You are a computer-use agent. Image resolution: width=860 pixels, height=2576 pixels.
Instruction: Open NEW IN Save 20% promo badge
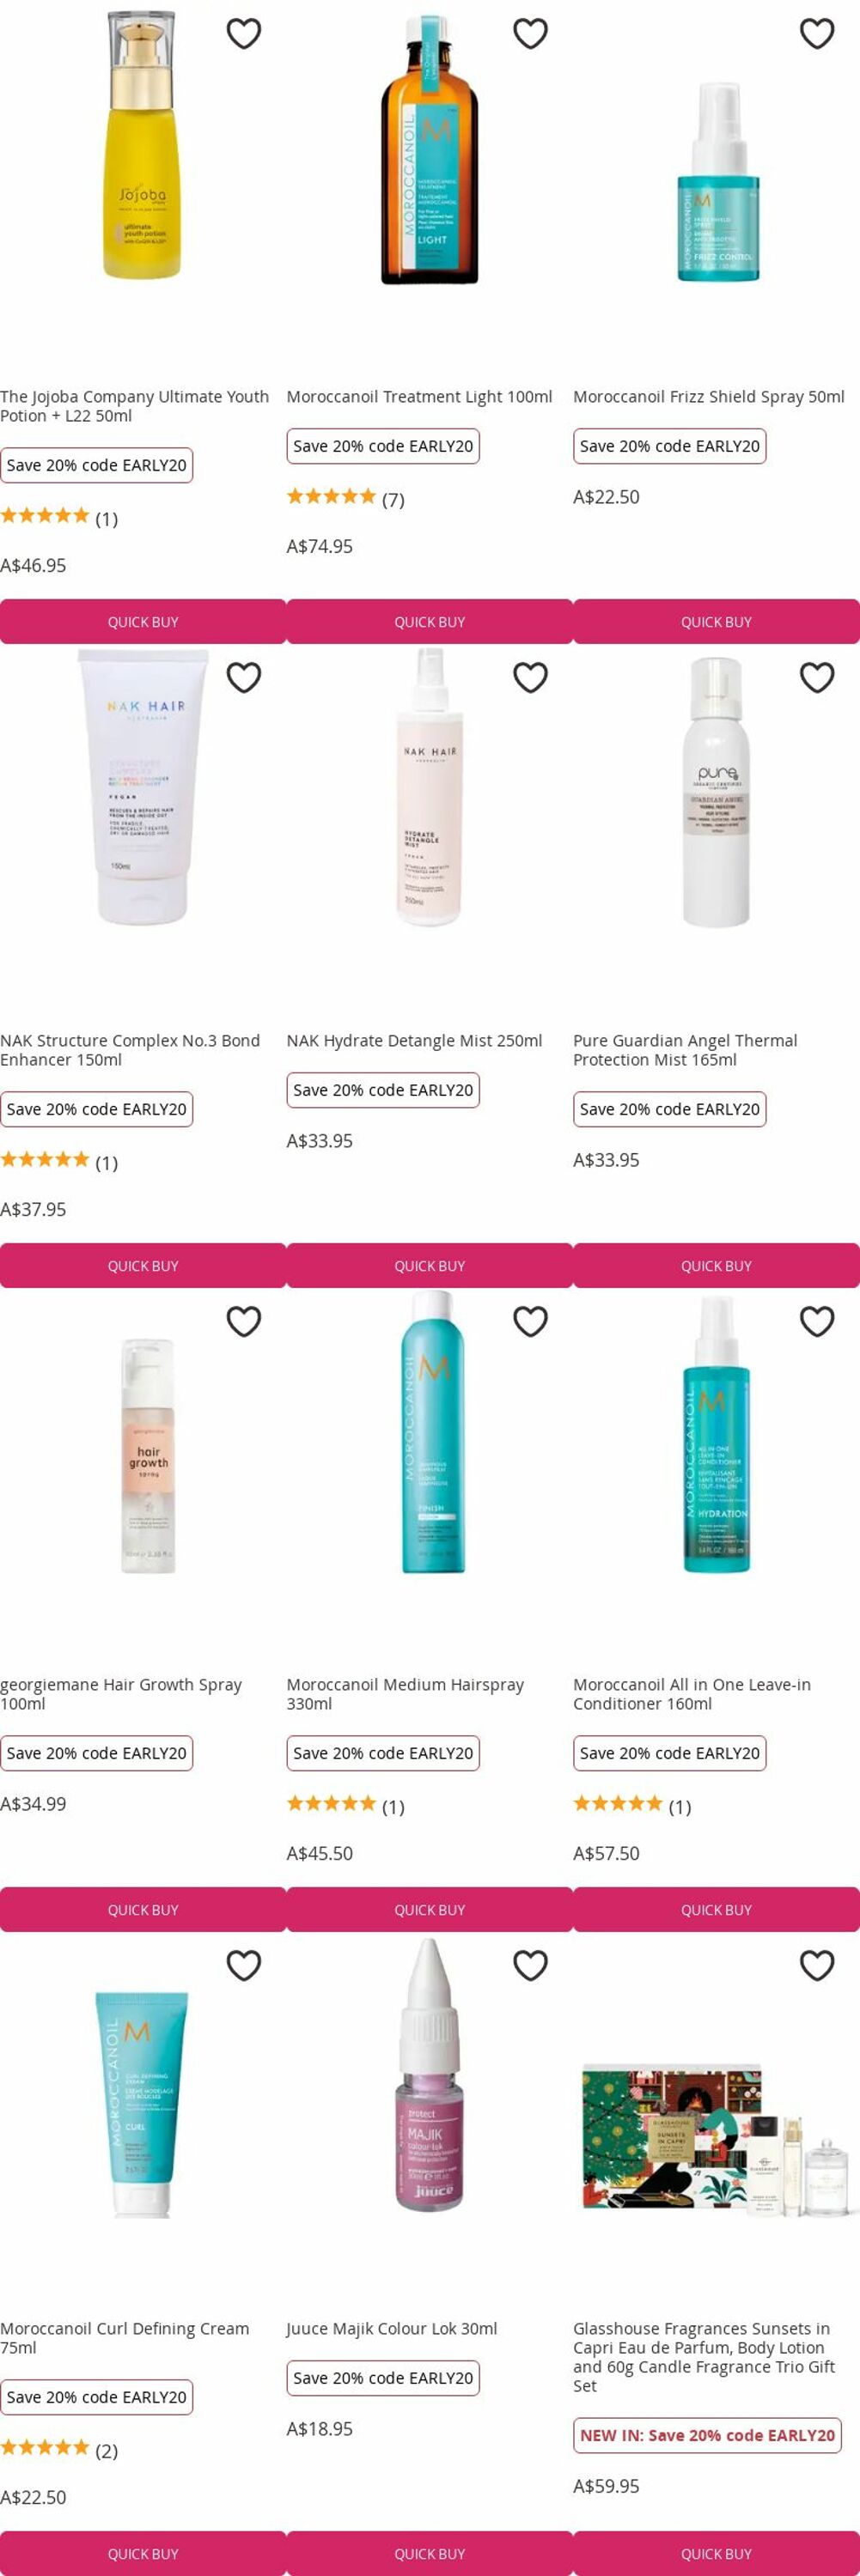pyautogui.click(x=707, y=2435)
